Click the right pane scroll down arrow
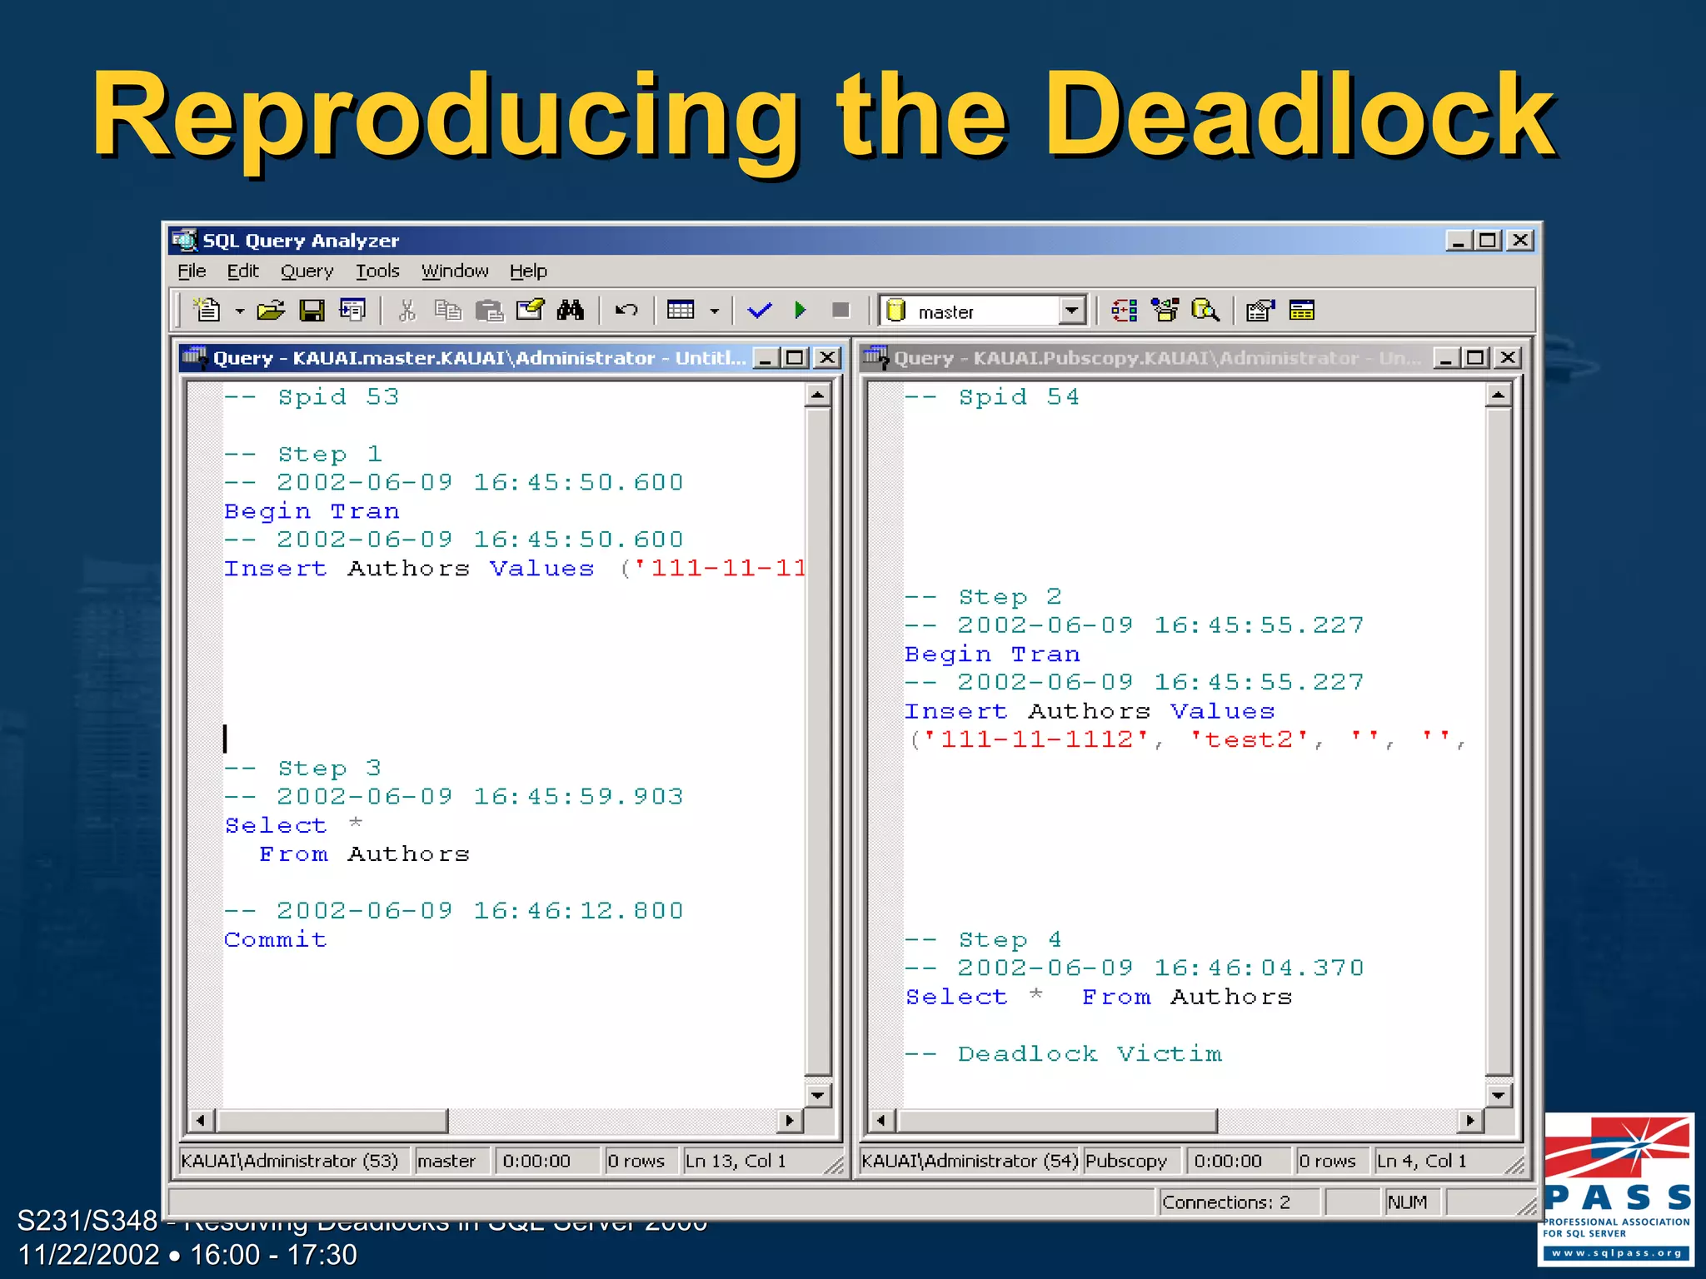The width and height of the screenshot is (1706, 1279). [1498, 1095]
